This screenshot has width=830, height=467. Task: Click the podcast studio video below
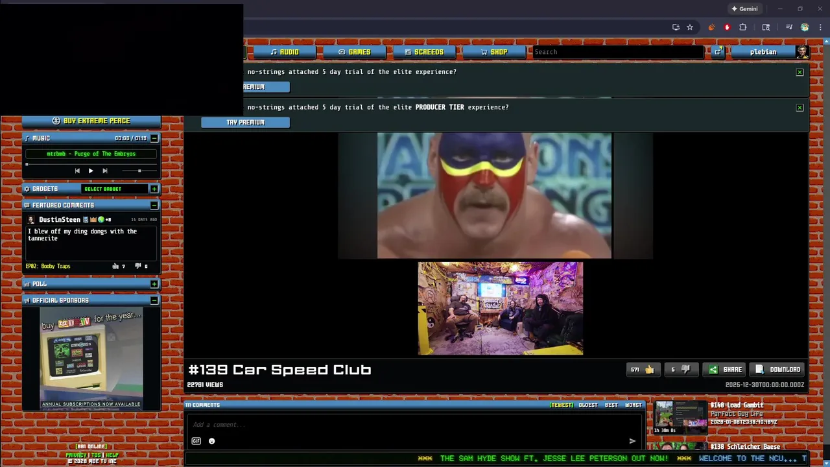click(501, 309)
